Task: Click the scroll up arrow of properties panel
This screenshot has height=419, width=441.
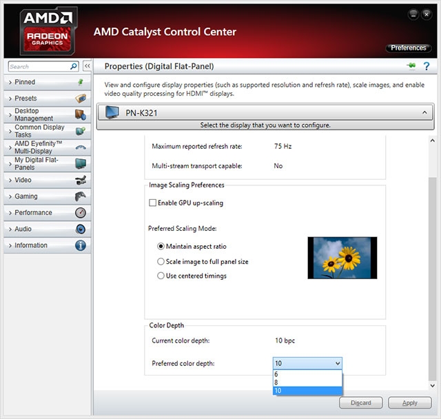Action: 433,141
